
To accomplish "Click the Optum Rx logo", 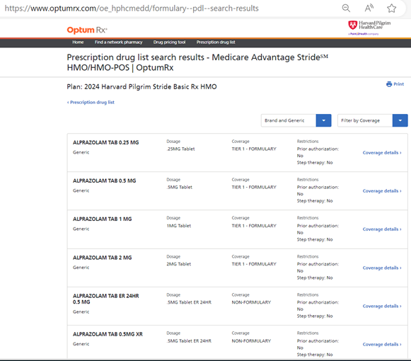I will click(87, 30).
